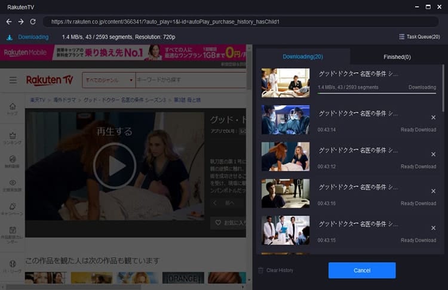This screenshot has width=448, height=290.
Task: Open the ranking crown sidebar icon
Action: pyautogui.click(x=13, y=135)
